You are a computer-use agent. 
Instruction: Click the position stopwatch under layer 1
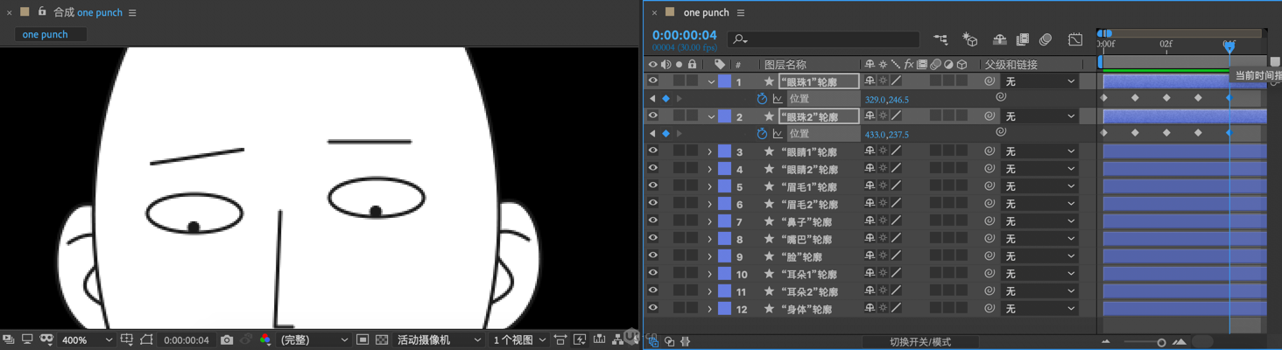[762, 99]
